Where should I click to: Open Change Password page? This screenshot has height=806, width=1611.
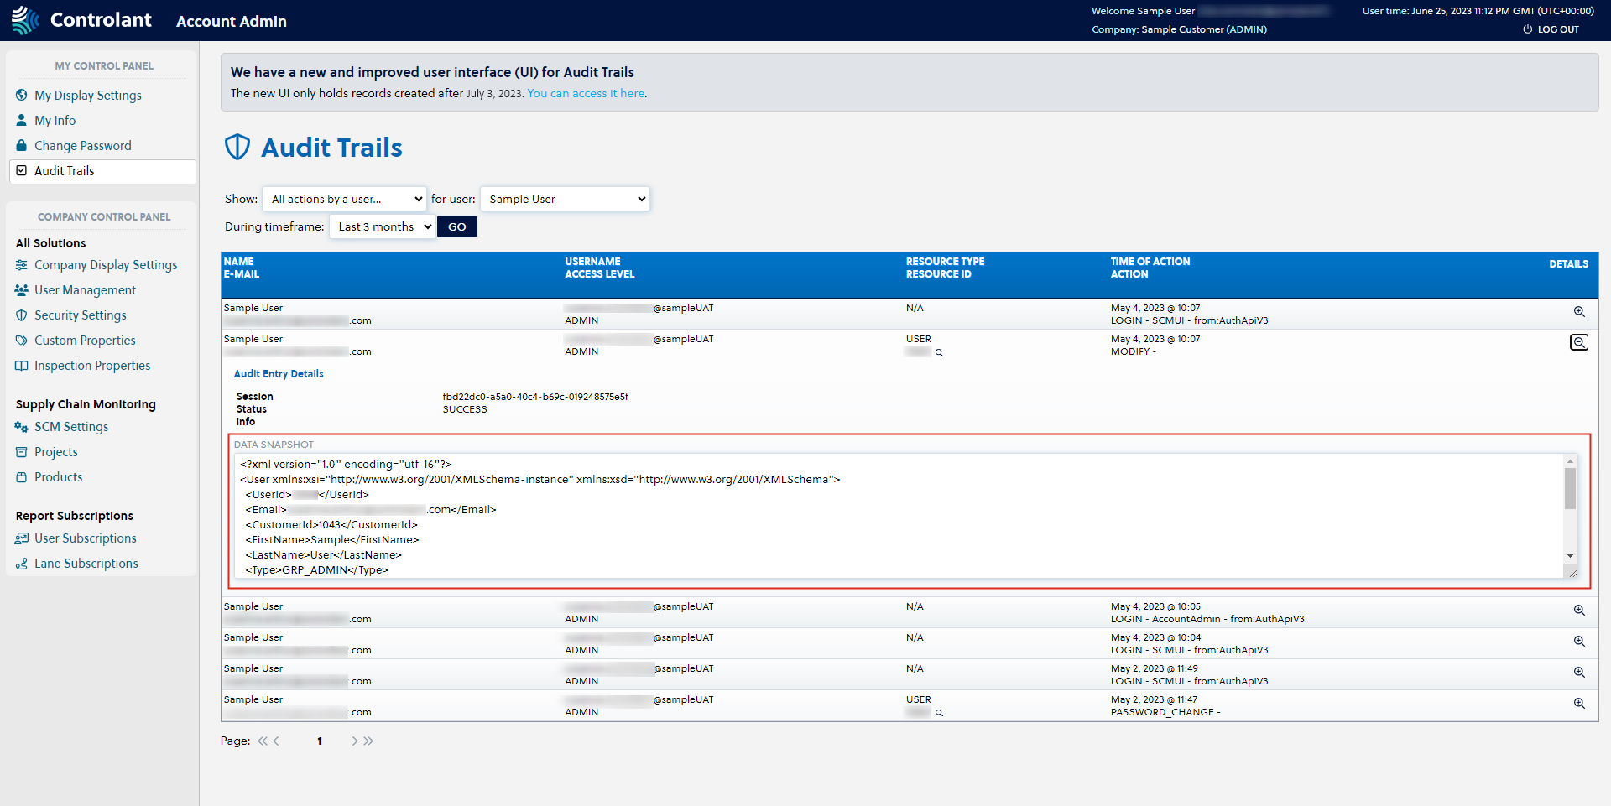(x=82, y=145)
